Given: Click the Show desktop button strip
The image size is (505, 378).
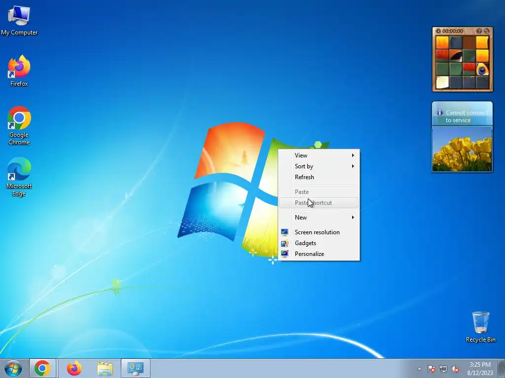Looking at the screenshot, I should (502, 368).
